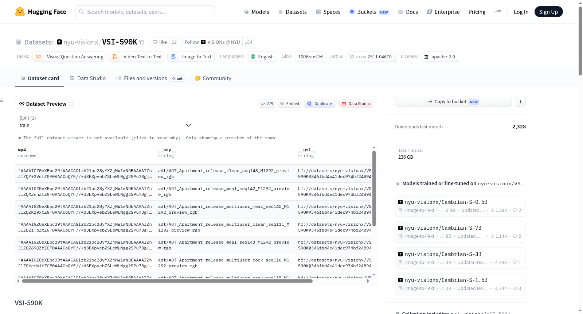Image resolution: width=583 pixels, height=314 pixels.
Task: Follow VISIONx @ NYU
Action: pyautogui.click(x=212, y=42)
